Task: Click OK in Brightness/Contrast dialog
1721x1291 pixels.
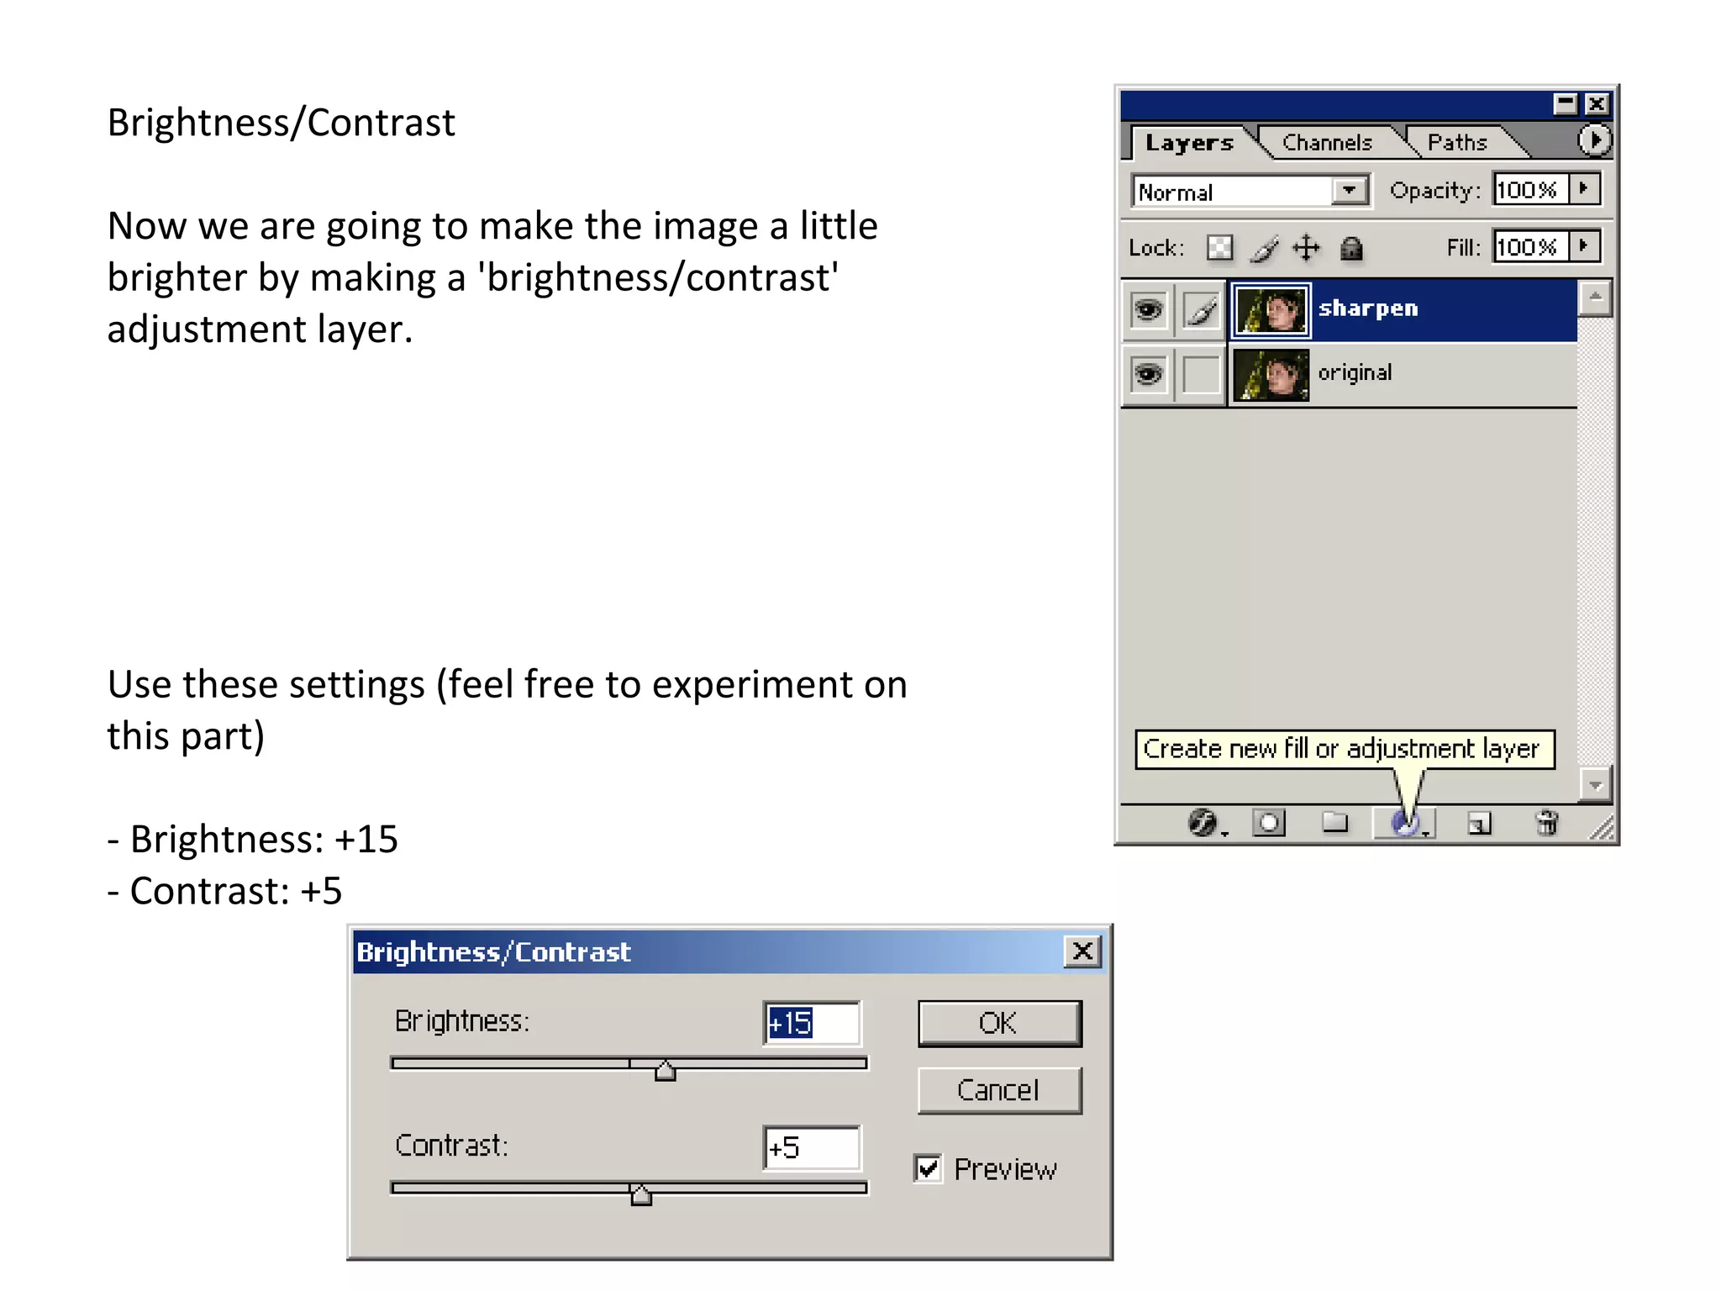Action: coord(999,1023)
